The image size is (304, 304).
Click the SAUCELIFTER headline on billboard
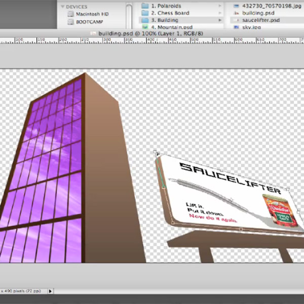[230, 178]
